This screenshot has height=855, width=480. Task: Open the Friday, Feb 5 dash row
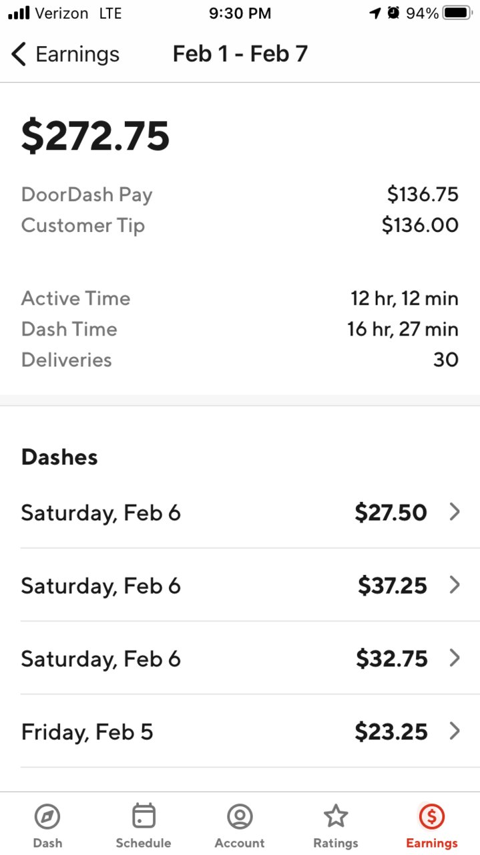[x=240, y=731]
